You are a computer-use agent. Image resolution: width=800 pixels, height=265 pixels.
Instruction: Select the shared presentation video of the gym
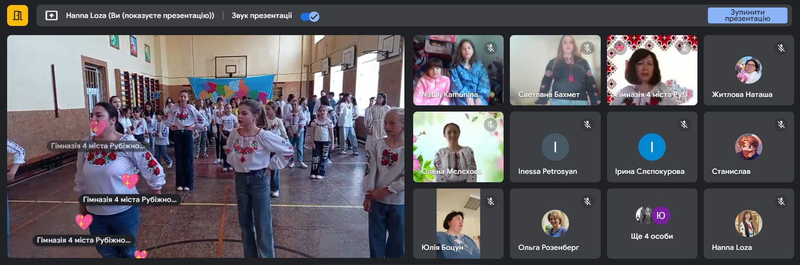206,146
